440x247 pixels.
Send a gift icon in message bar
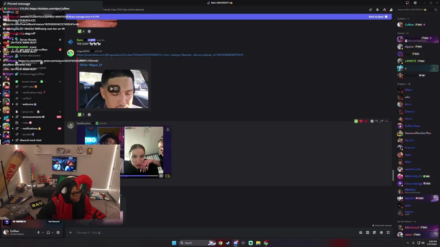(361, 233)
